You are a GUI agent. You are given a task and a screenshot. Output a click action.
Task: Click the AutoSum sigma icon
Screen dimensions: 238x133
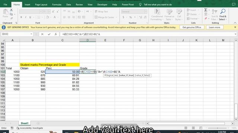click(206, 10)
